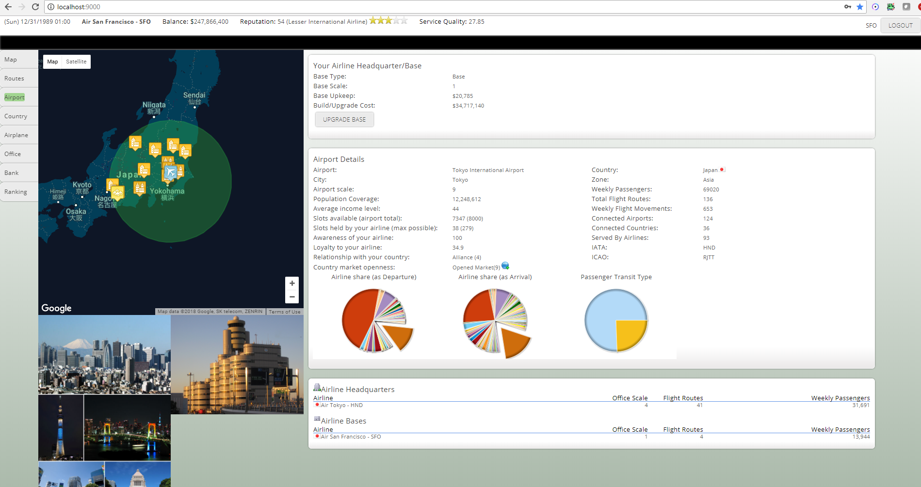921x487 pixels.
Task: Reload the page with the refresh icon
Action: (x=35, y=7)
